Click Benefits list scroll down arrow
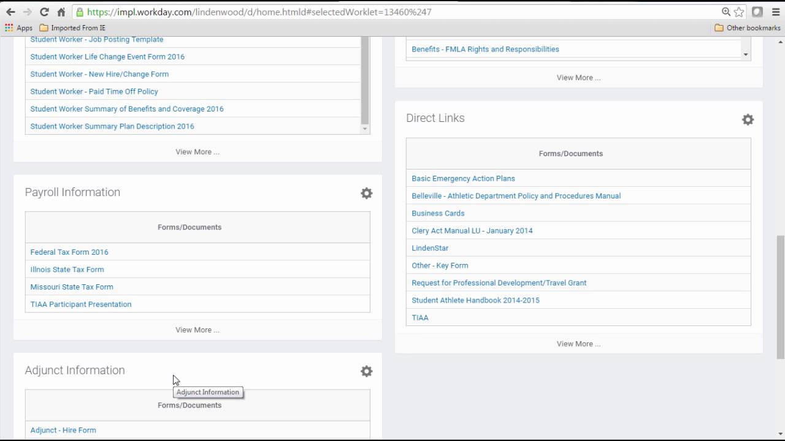The image size is (785, 441). (x=746, y=55)
